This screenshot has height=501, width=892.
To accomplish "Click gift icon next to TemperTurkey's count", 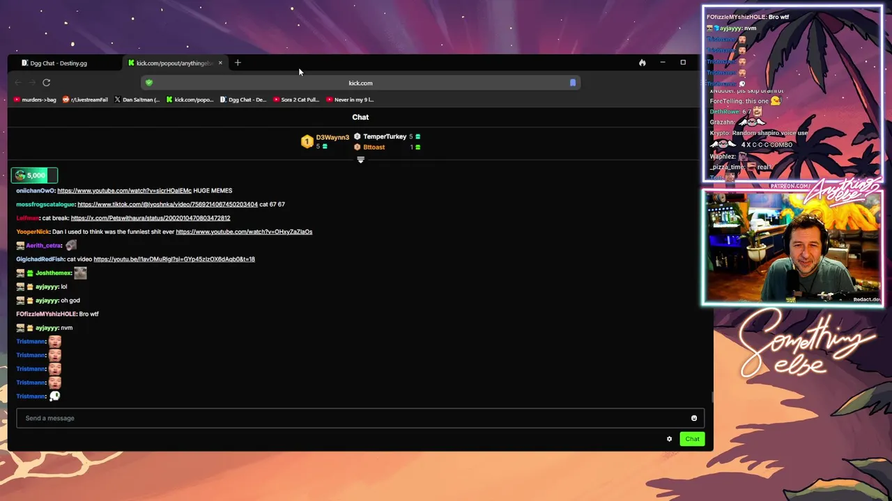I will tap(417, 136).
